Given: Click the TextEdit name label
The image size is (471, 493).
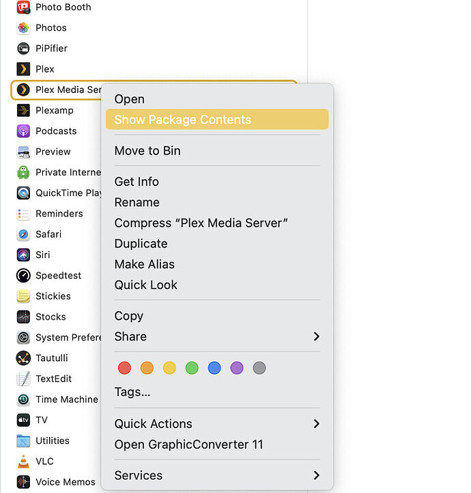Looking at the screenshot, I should click(54, 379).
